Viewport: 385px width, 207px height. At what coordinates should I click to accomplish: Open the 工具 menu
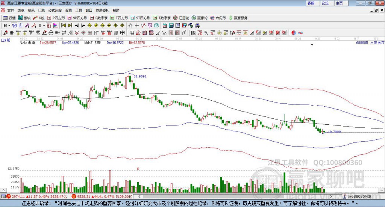tap(79, 10)
